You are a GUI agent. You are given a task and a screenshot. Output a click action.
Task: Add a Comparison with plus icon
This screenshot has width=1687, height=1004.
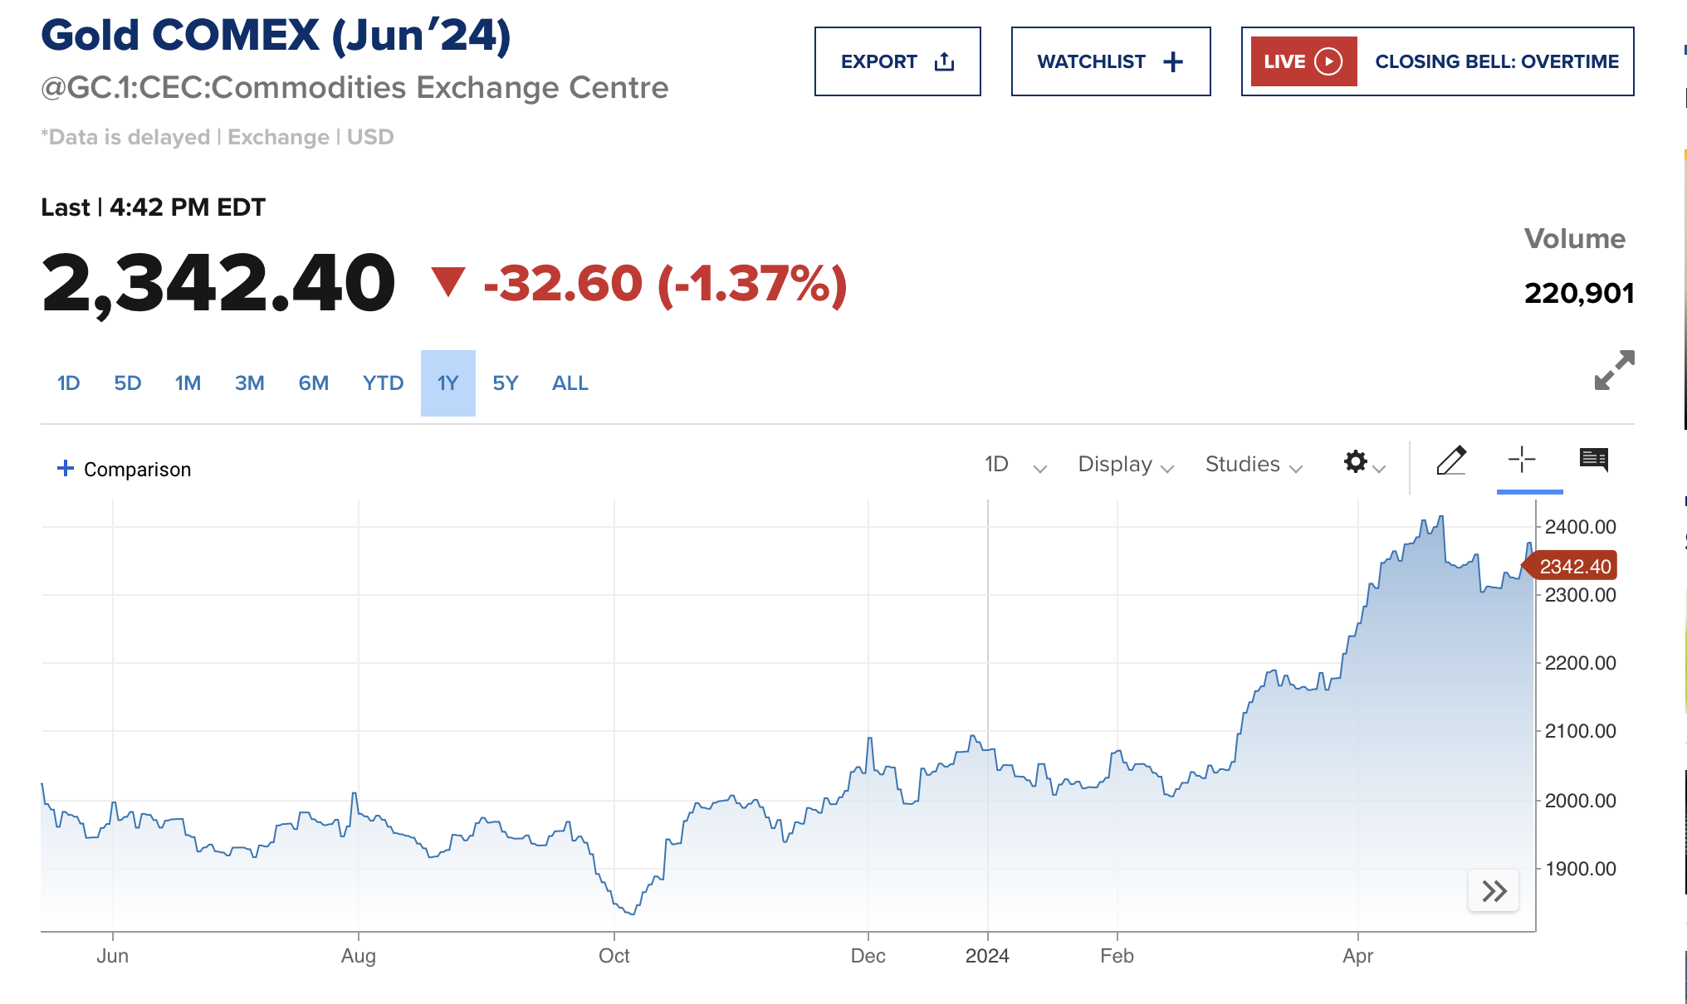124,469
